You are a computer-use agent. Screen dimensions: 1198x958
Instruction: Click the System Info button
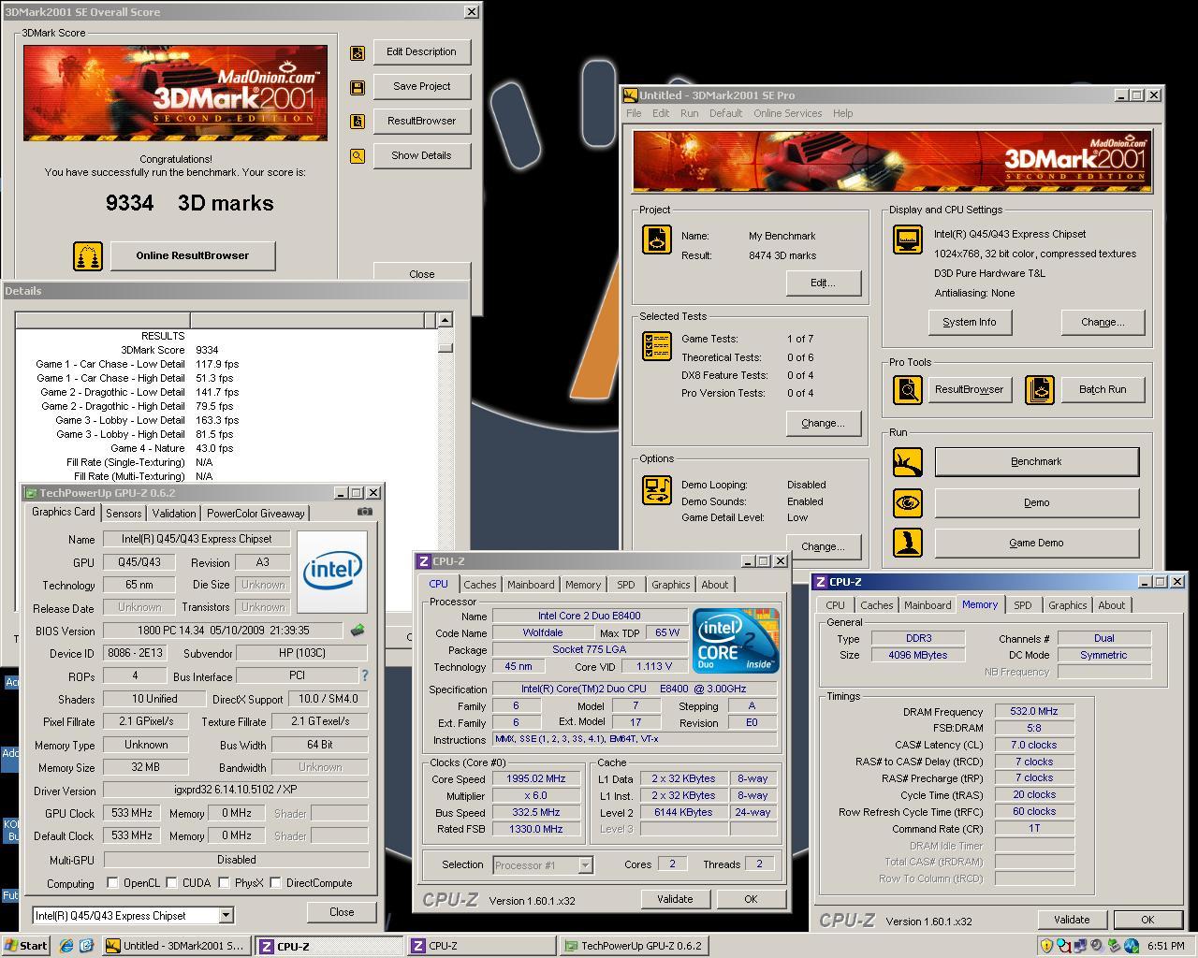970,322
